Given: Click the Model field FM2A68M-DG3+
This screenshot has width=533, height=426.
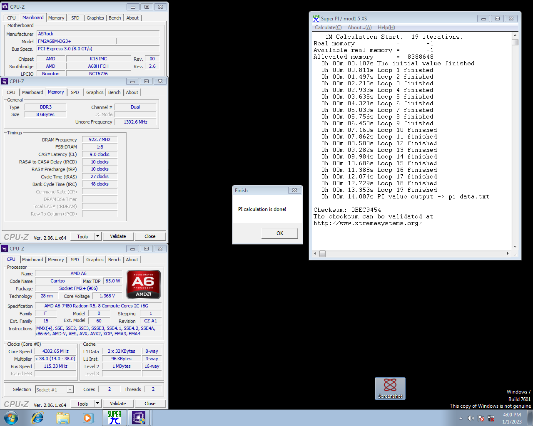Looking at the screenshot, I should point(76,41).
